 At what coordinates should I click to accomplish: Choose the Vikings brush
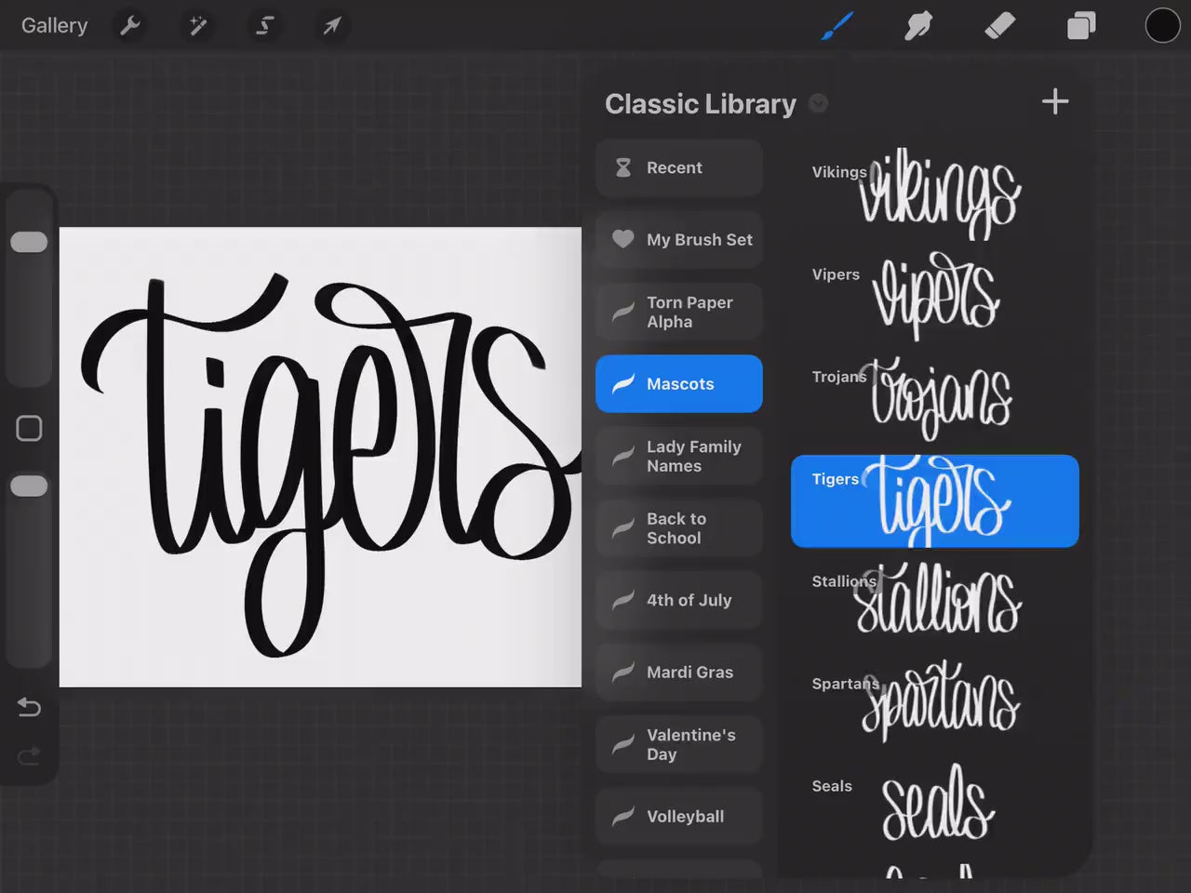click(934, 193)
